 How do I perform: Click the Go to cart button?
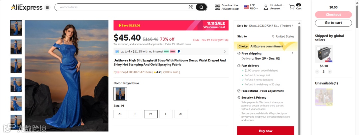[333, 23]
